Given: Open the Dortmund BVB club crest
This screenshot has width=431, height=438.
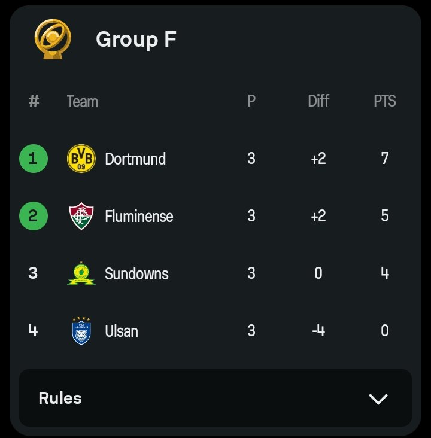Looking at the screenshot, I should 81,159.
